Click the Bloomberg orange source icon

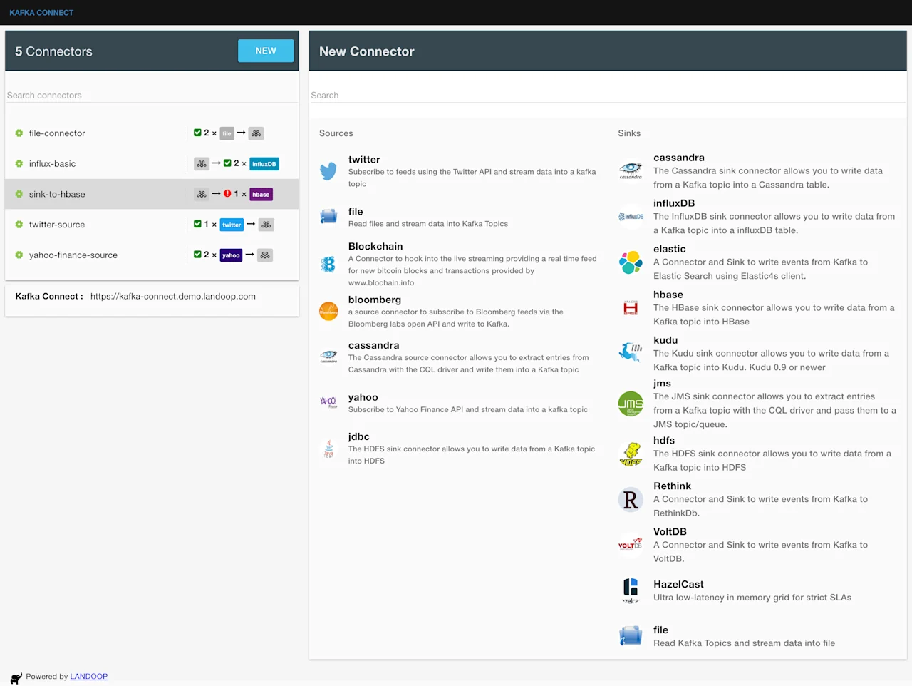pyautogui.click(x=328, y=311)
